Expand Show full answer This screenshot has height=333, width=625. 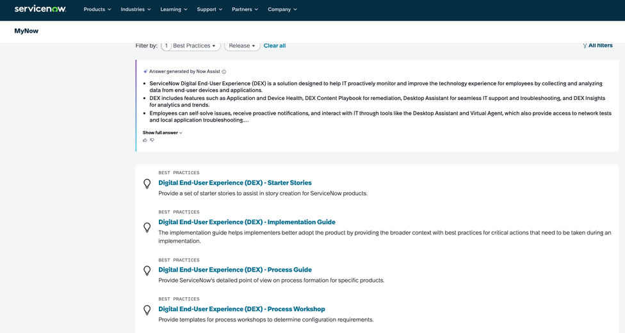click(162, 133)
